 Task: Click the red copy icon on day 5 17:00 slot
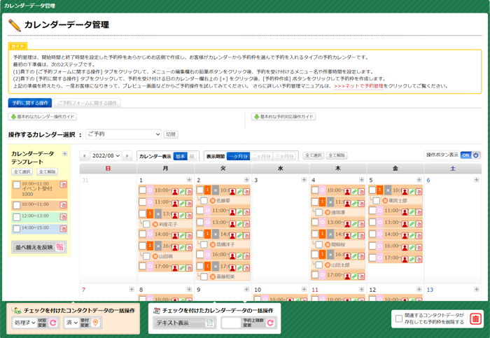(x=419, y=259)
